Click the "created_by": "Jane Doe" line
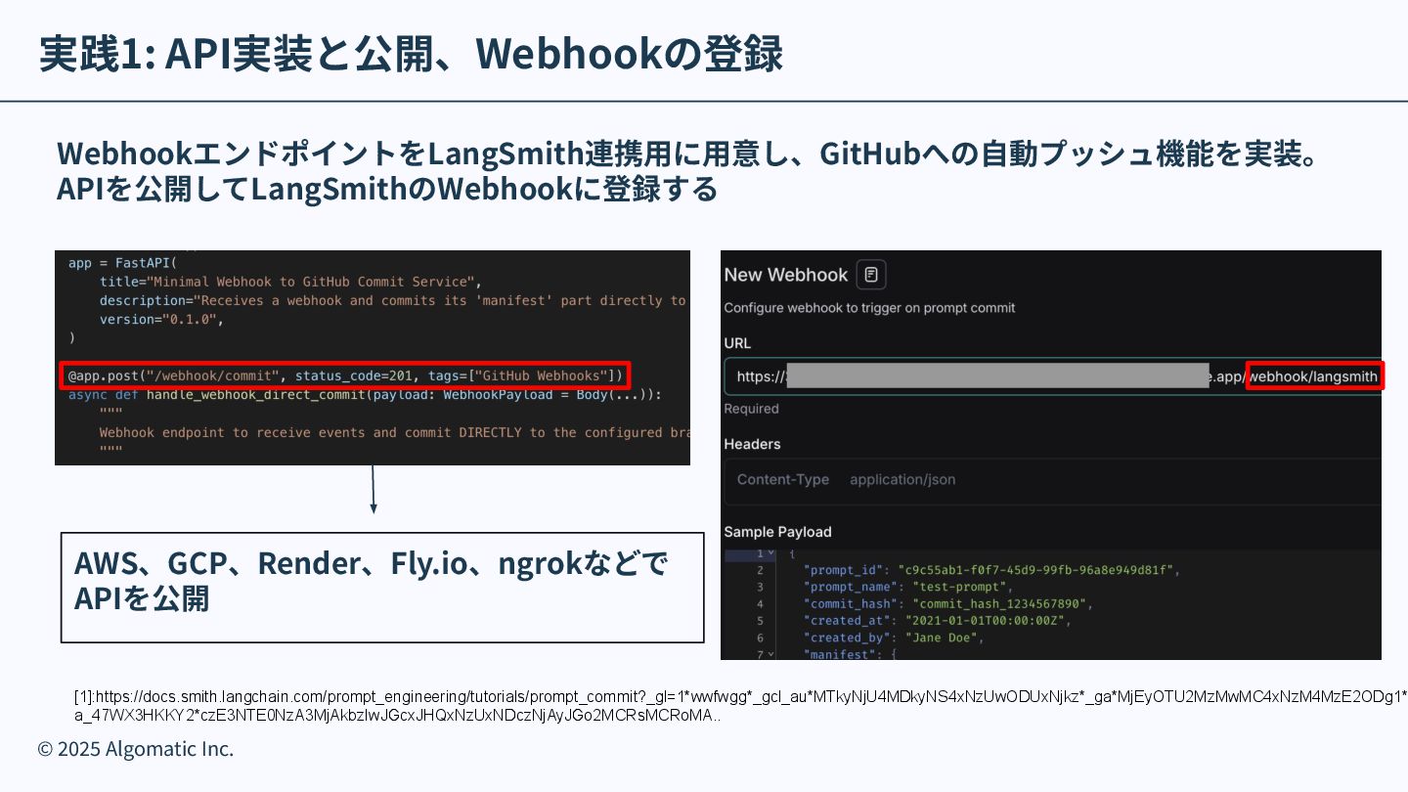Image resolution: width=1408 pixels, height=792 pixels. pos(894,638)
